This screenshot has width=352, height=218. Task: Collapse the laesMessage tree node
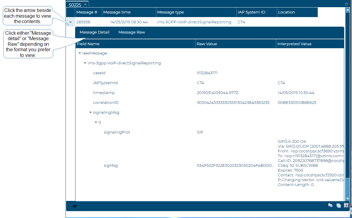coord(80,53)
